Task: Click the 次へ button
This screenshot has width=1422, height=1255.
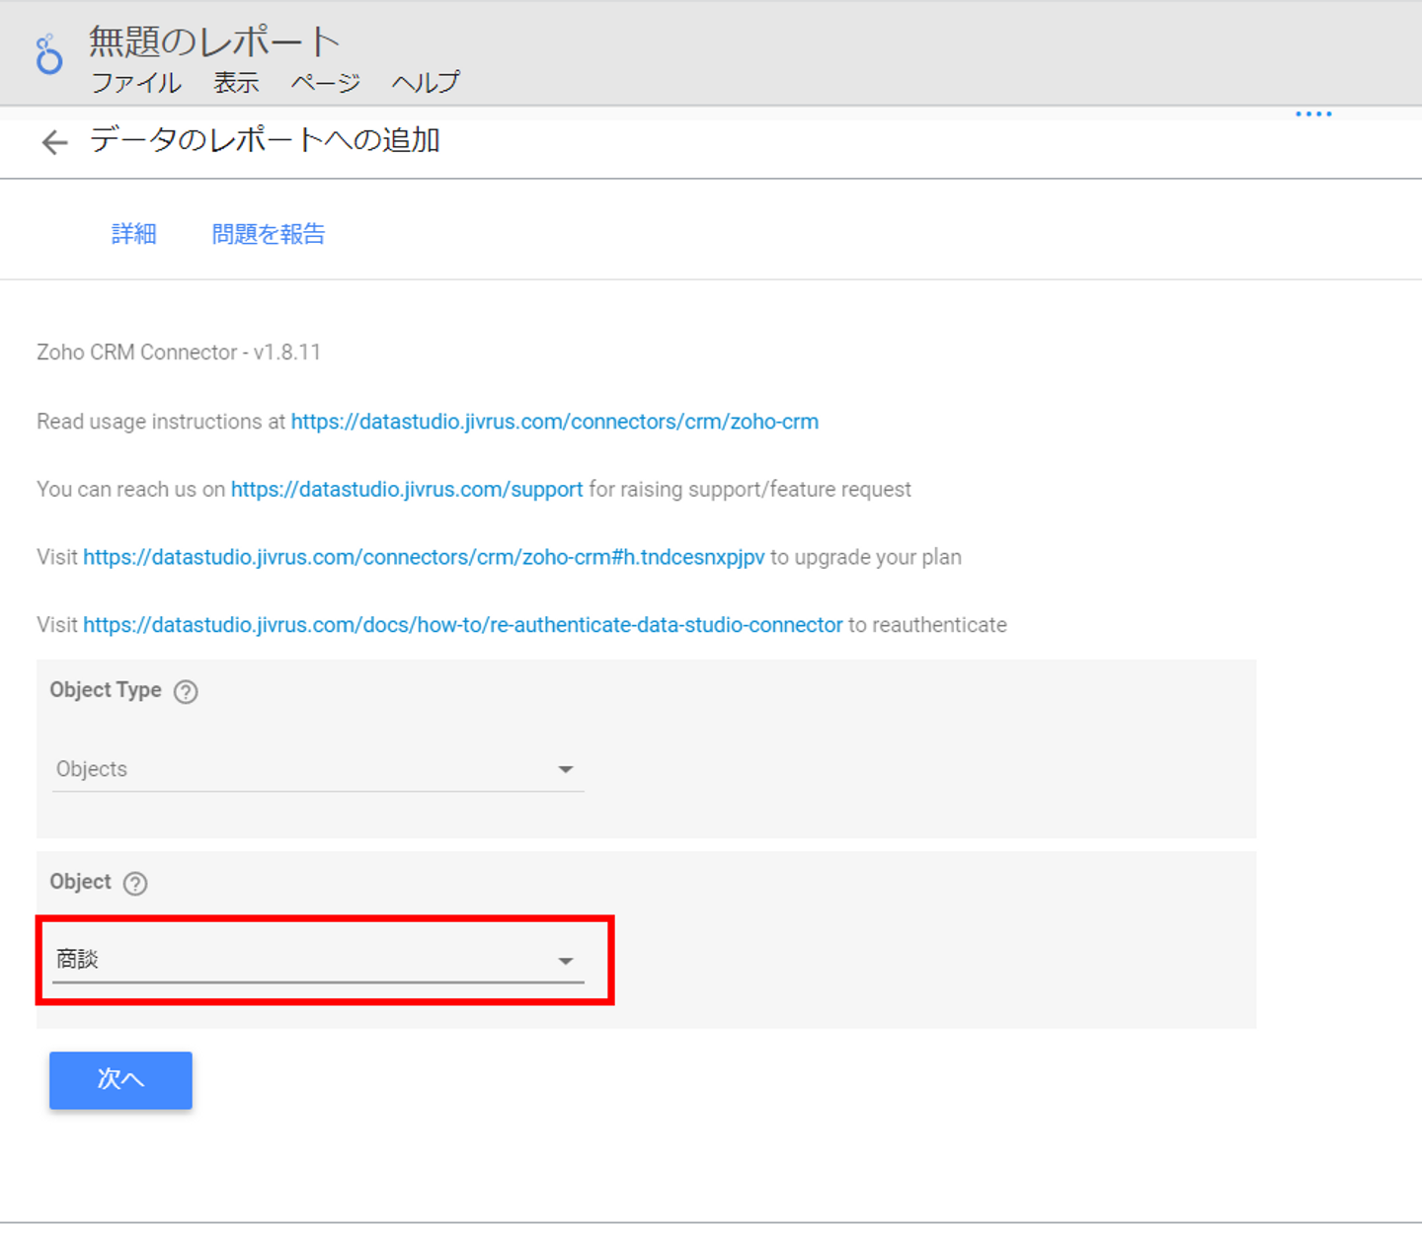Action: (120, 1080)
